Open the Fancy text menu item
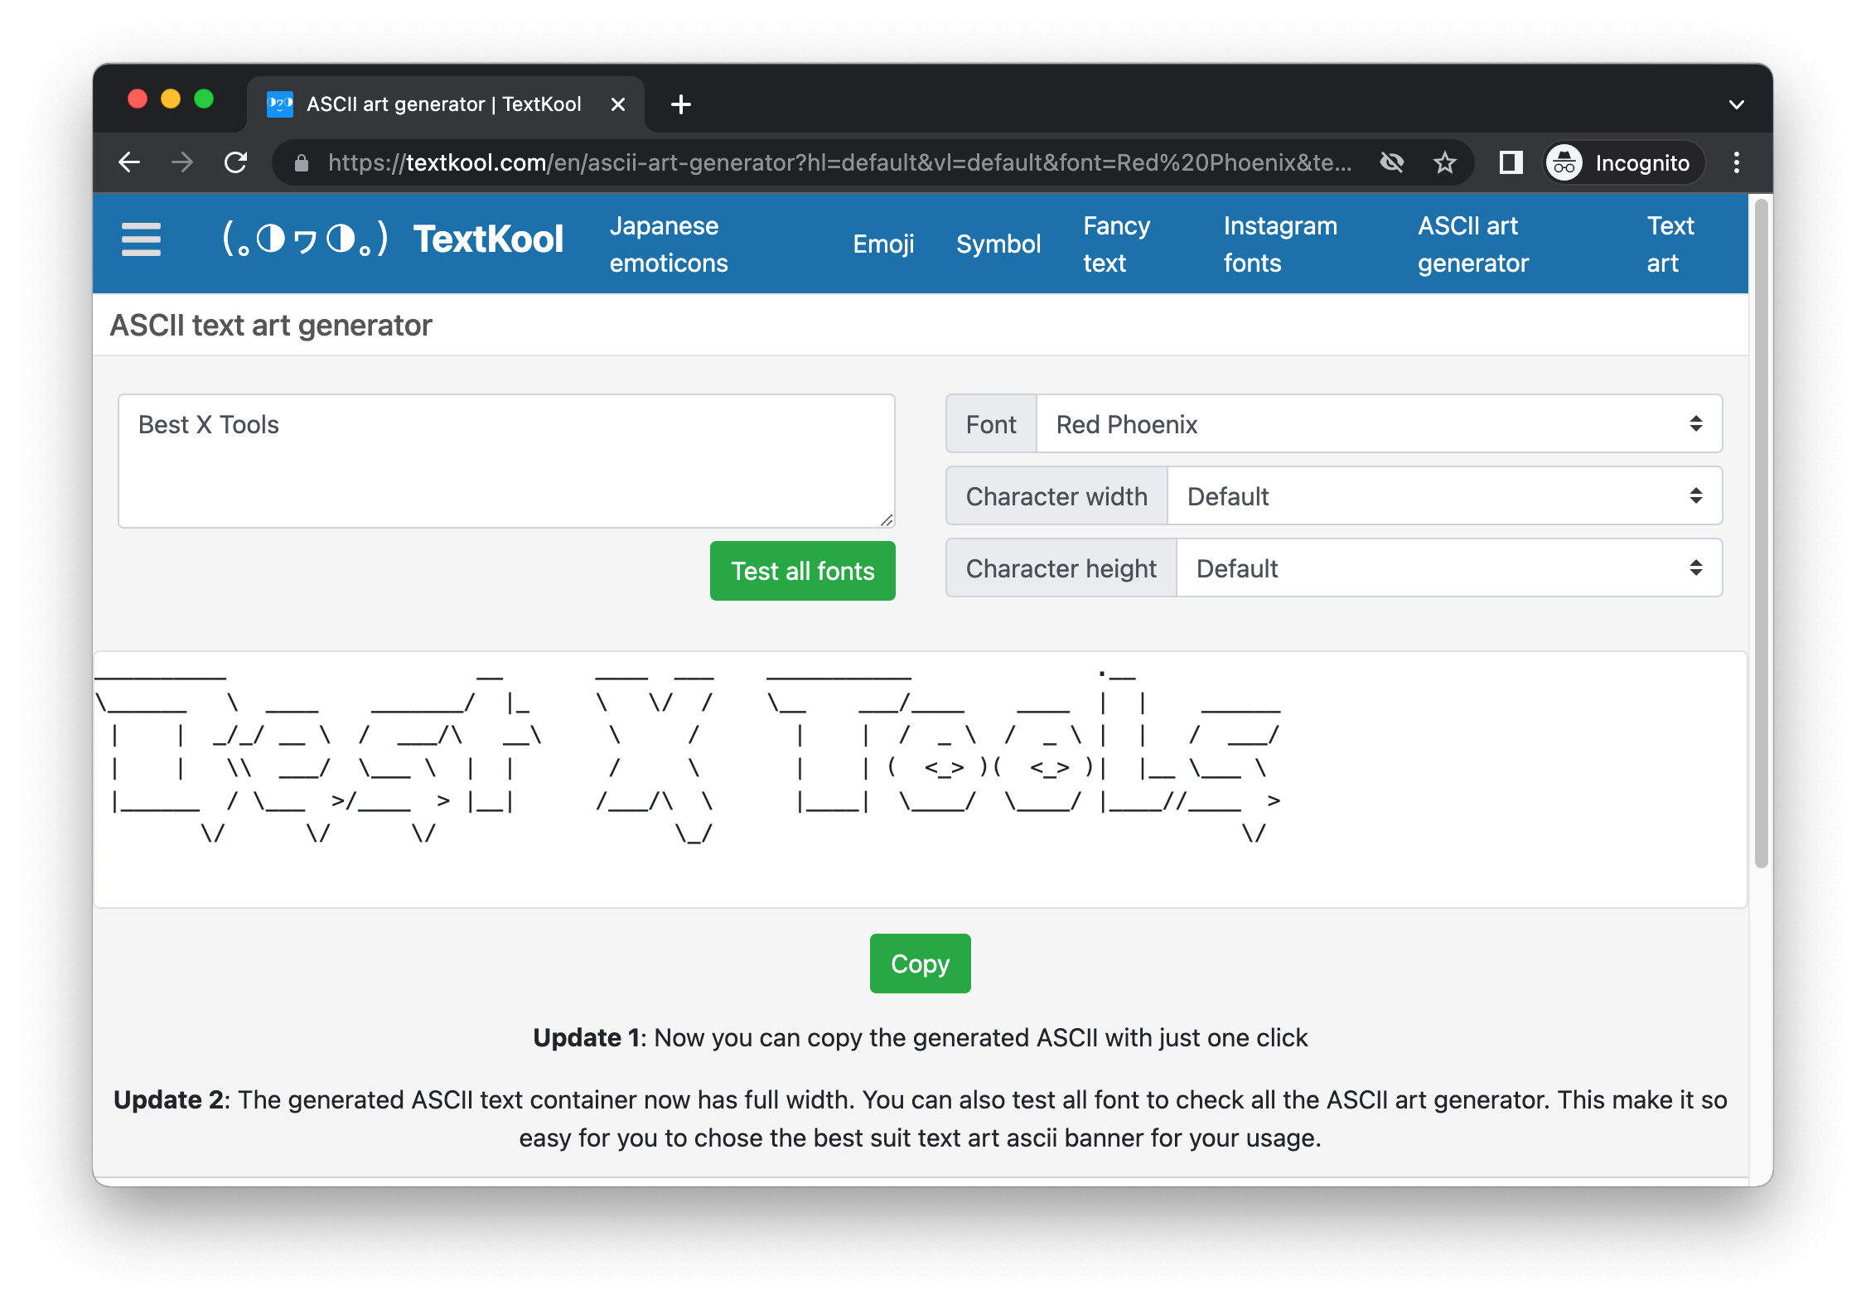The height and width of the screenshot is (1309, 1866). pos(1116,244)
